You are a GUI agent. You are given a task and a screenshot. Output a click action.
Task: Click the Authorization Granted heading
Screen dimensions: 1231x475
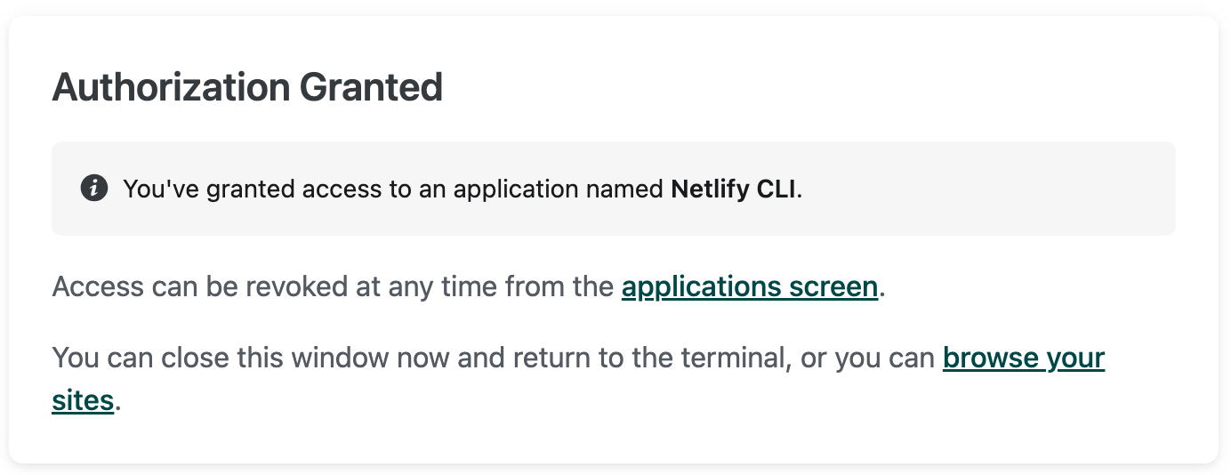[x=247, y=88]
